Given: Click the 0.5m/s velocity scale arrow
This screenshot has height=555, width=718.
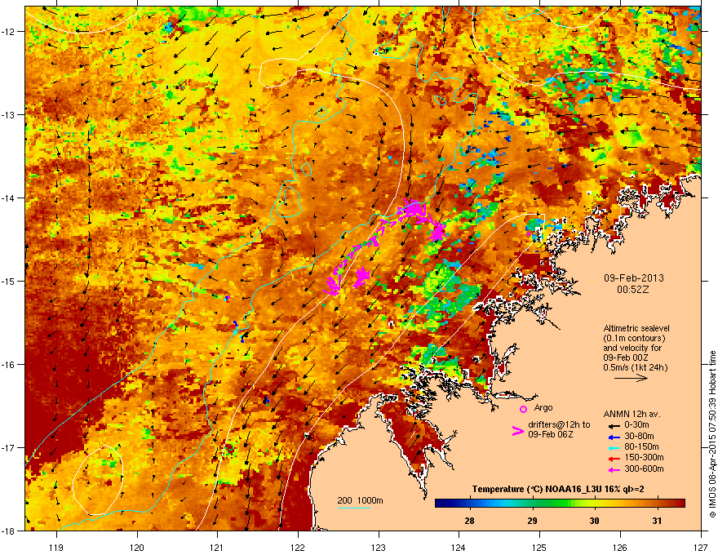Looking at the screenshot, I should coord(631,378).
